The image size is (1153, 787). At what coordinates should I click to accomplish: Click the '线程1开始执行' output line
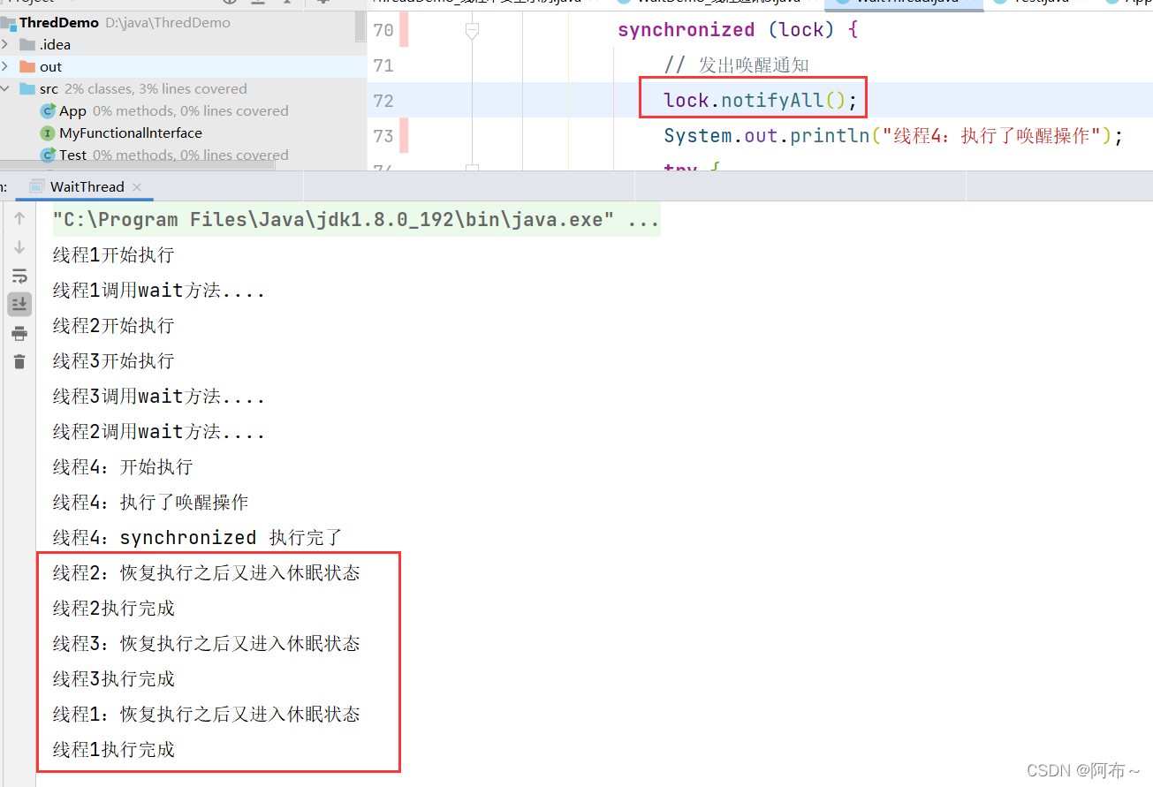(x=113, y=255)
